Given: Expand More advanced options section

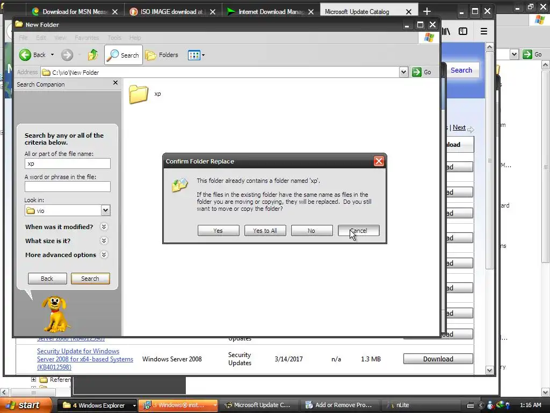Looking at the screenshot, I should [104, 255].
